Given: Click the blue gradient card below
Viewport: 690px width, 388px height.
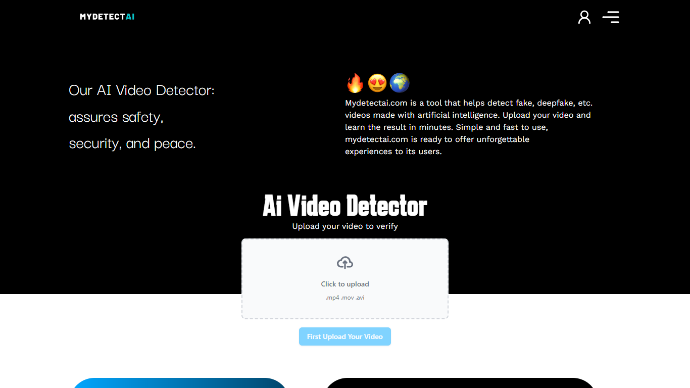Looking at the screenshot, I should pos(180,383).
